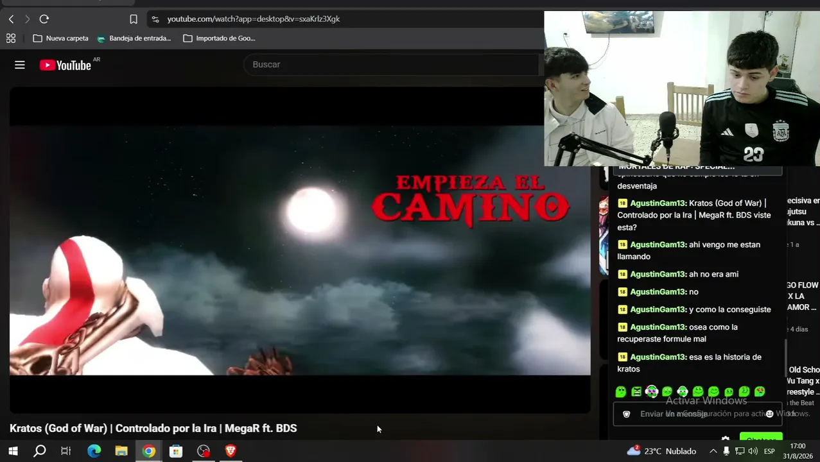Focus the YouTube Buscar search box
The image size is (820, 462).
pyautogui.click(x=392, y=64)
